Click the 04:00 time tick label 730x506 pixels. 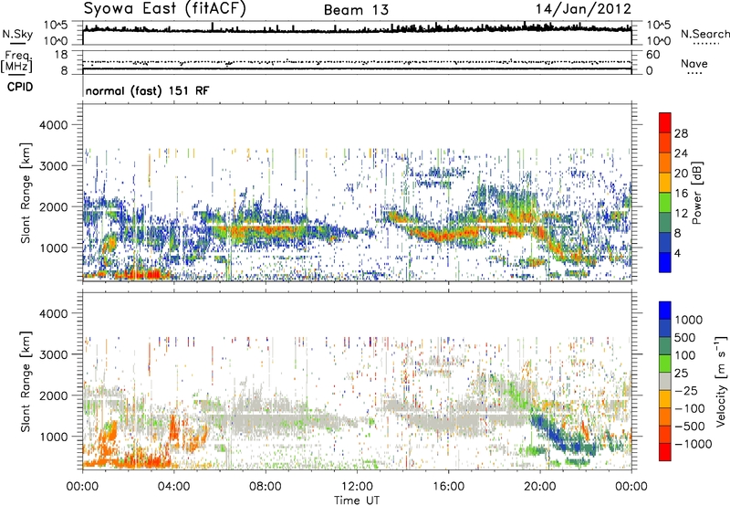pyautogui.click(x=173, y=487)
